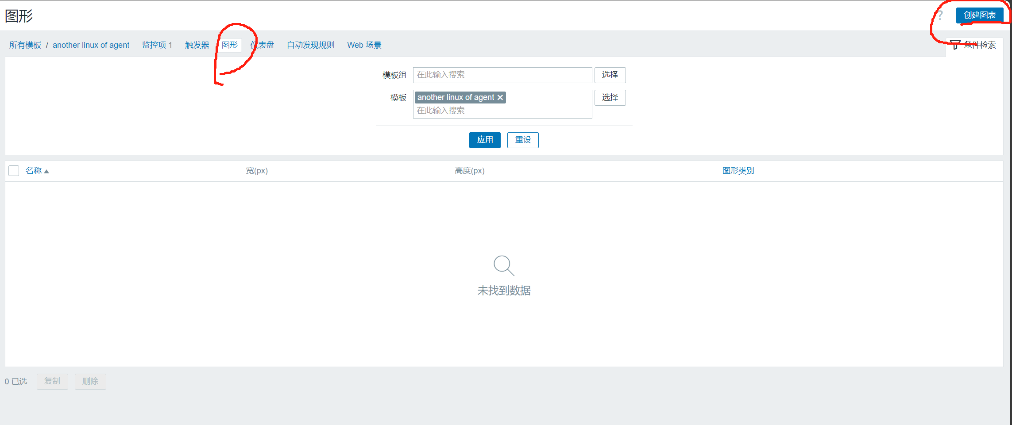Click the filter funnel icon
Screen dimensions: 1012x425
tap(955, 45)
